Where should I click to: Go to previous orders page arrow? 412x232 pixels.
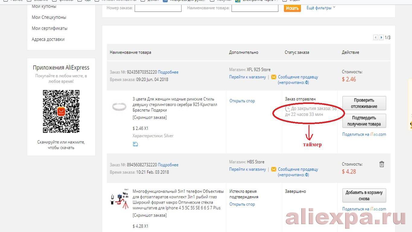(x=376, y=37)
